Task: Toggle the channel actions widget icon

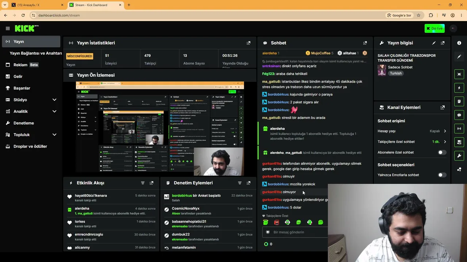Action: [459, 142]
